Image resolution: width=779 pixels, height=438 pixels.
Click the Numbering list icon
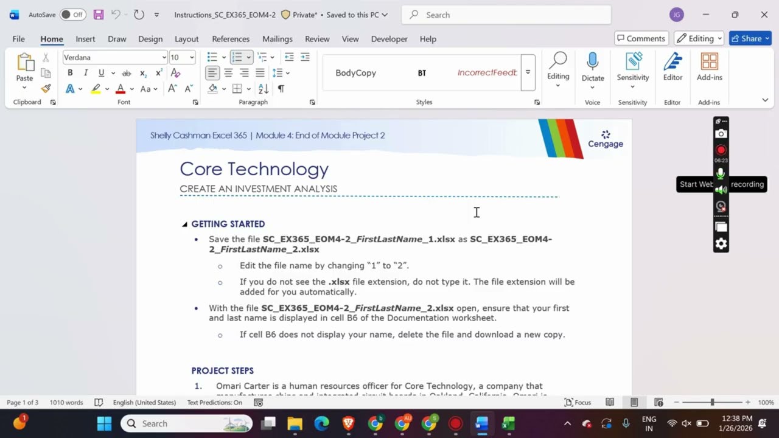(x=237, y=57)
